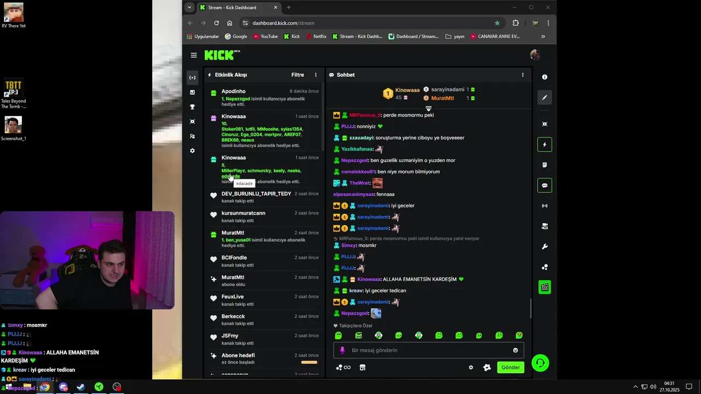Screen dimensions: 701x394
Task: Click the pencil edit icon in right sidebar
Action: coord(544,97)
